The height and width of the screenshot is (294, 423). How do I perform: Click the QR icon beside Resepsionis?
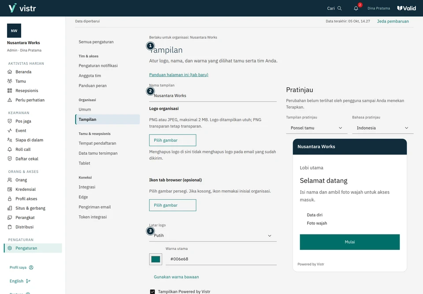10,91
